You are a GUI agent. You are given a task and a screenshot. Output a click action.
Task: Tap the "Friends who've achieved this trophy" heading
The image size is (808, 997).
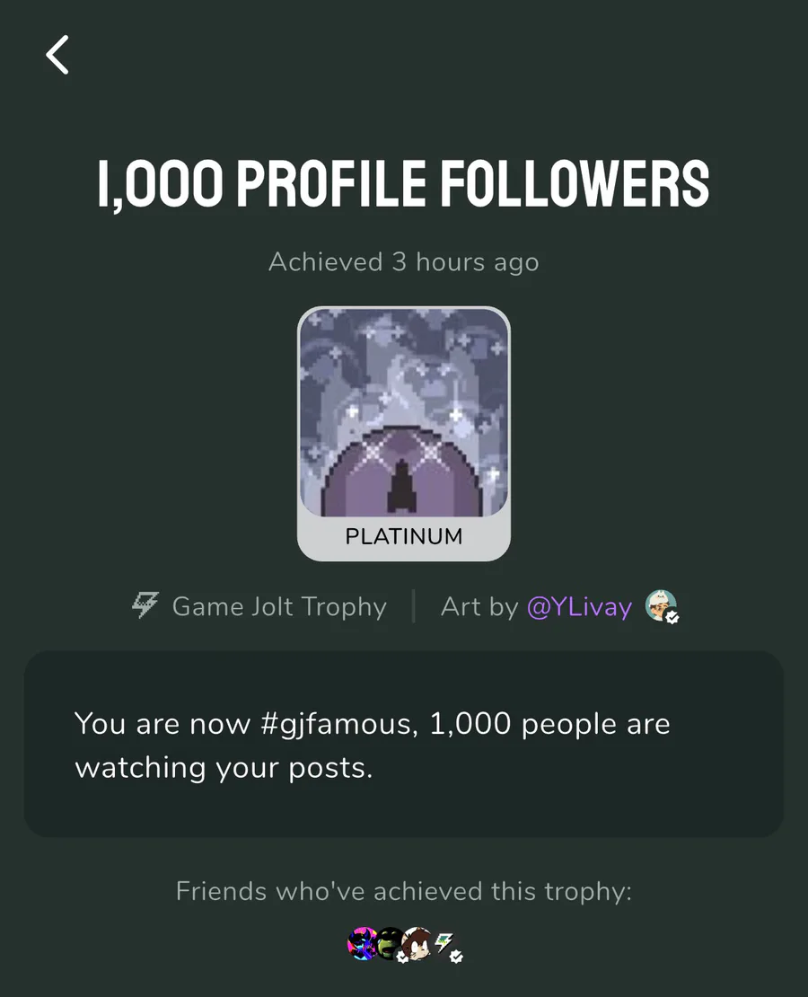pyautogui.click(x=404, y=892)
